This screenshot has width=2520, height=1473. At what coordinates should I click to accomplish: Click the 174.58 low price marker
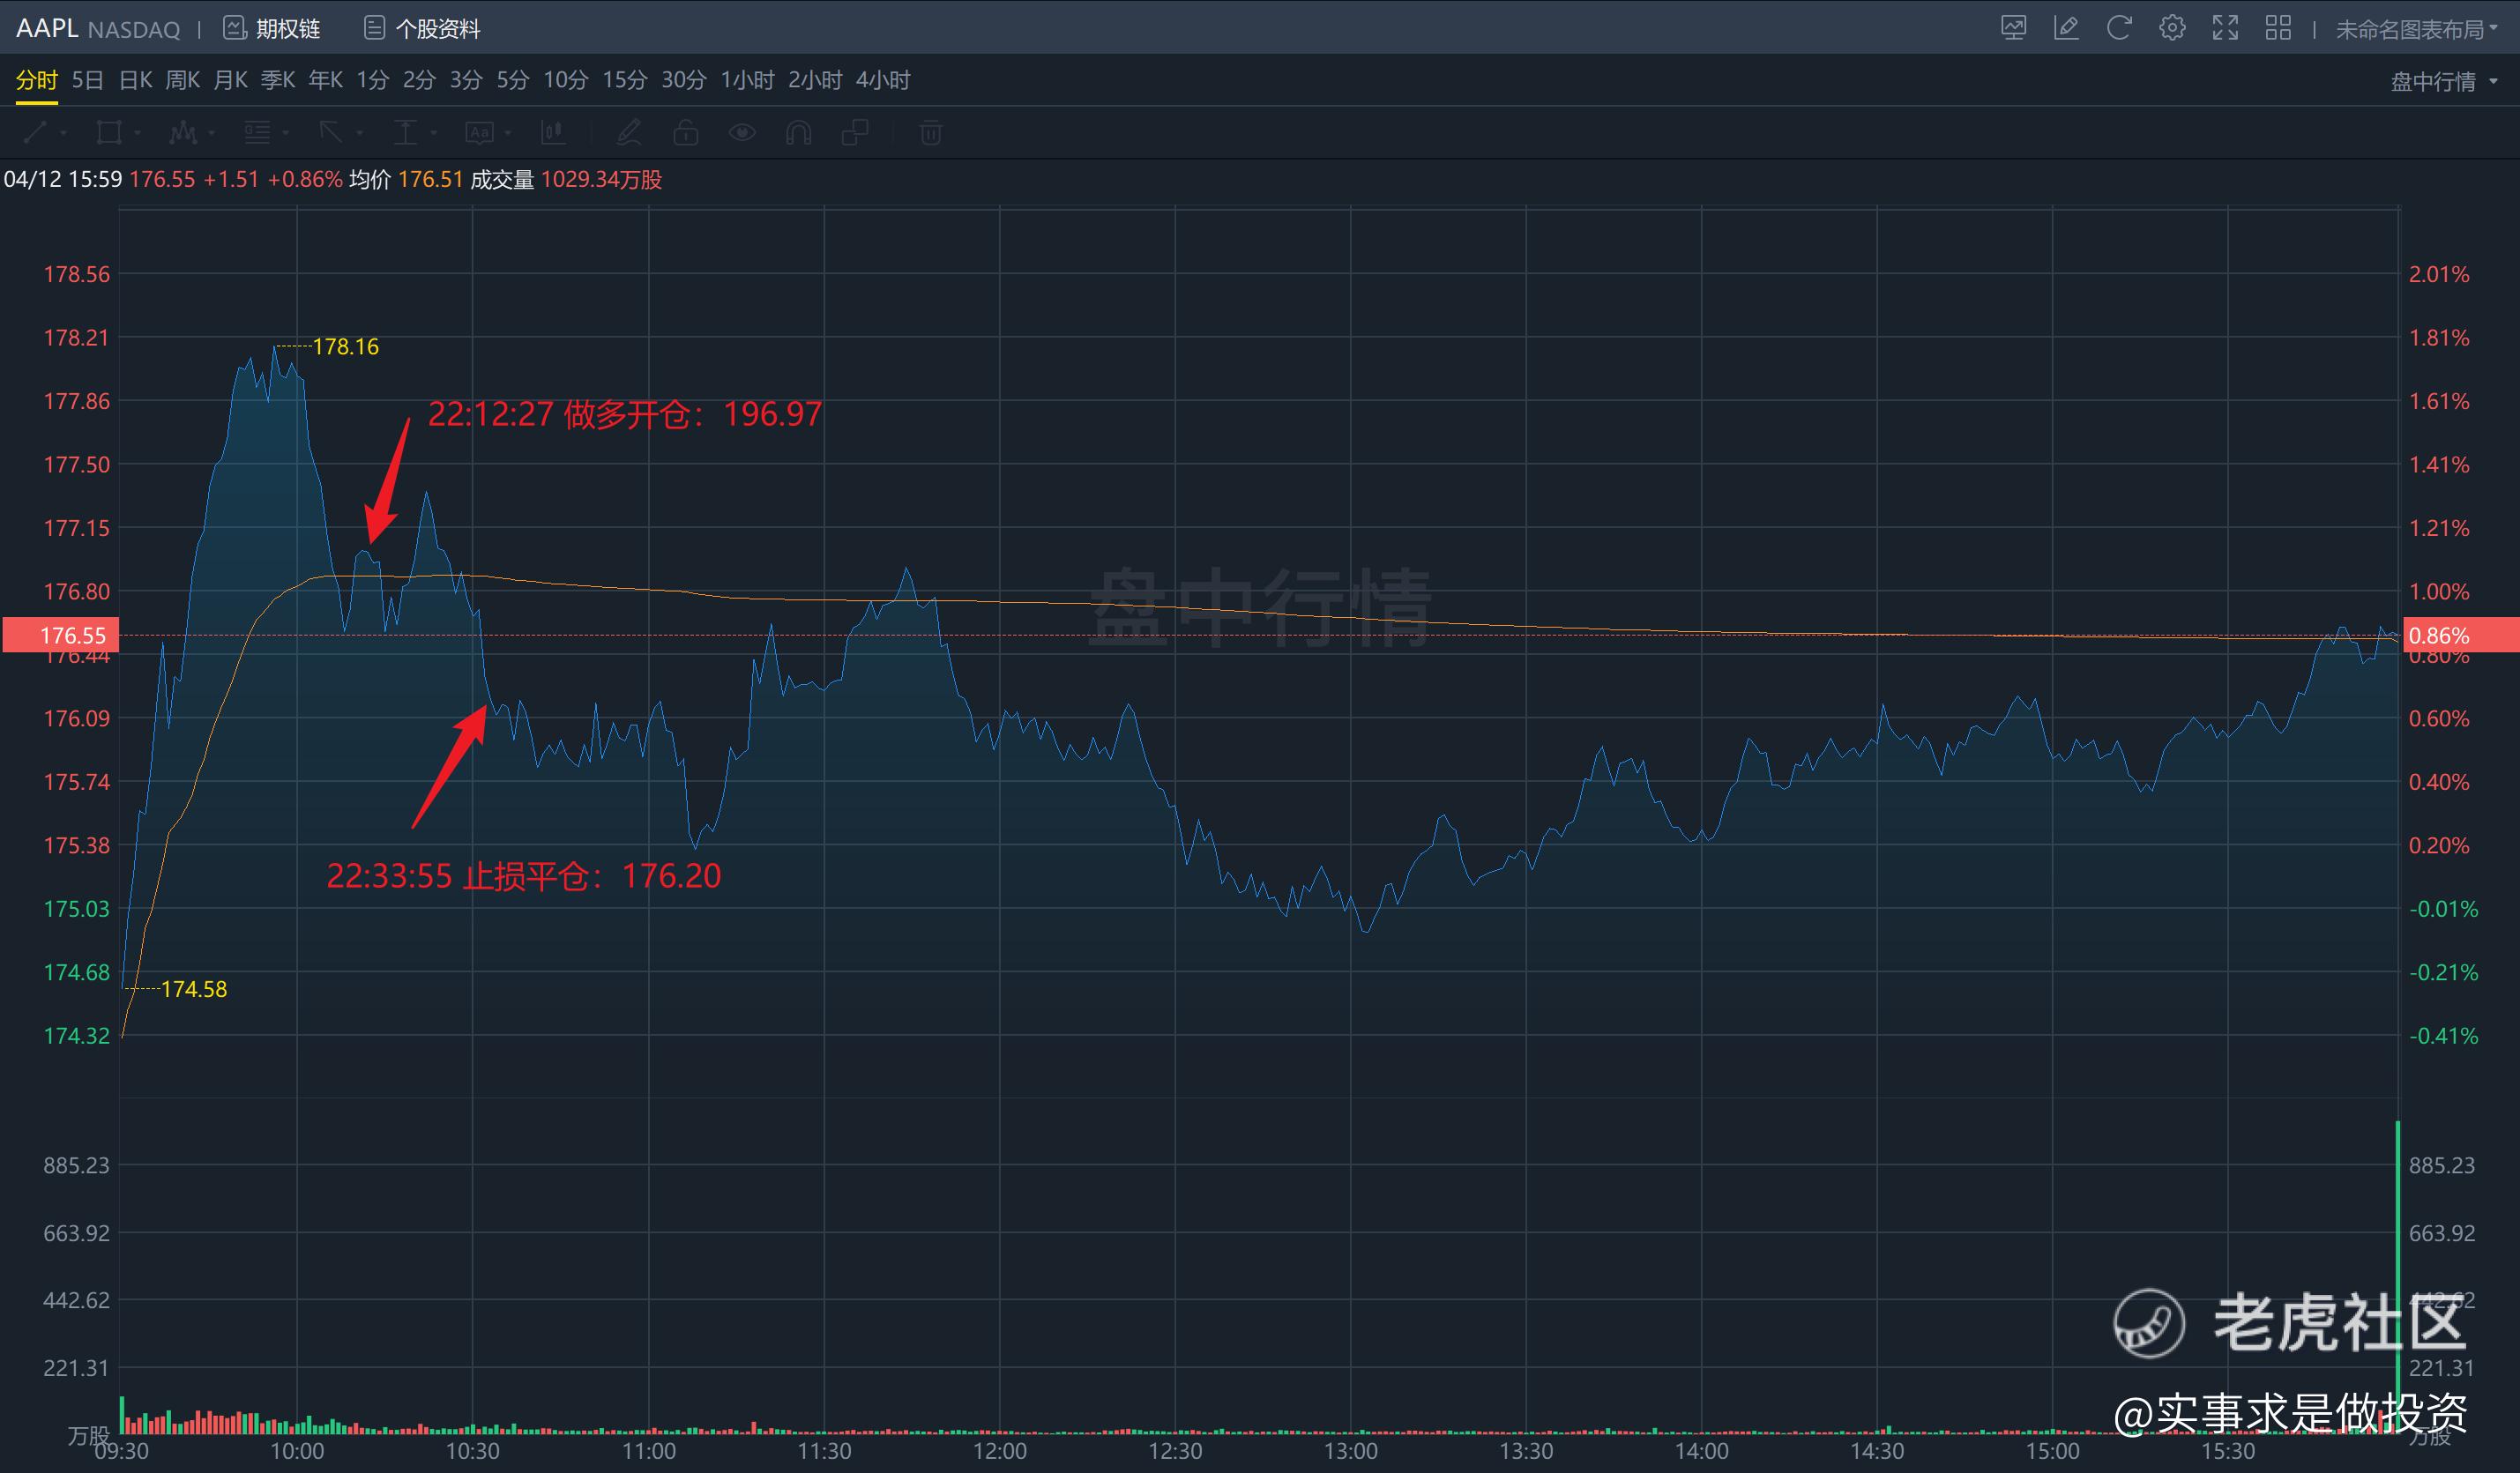point(194,989)
